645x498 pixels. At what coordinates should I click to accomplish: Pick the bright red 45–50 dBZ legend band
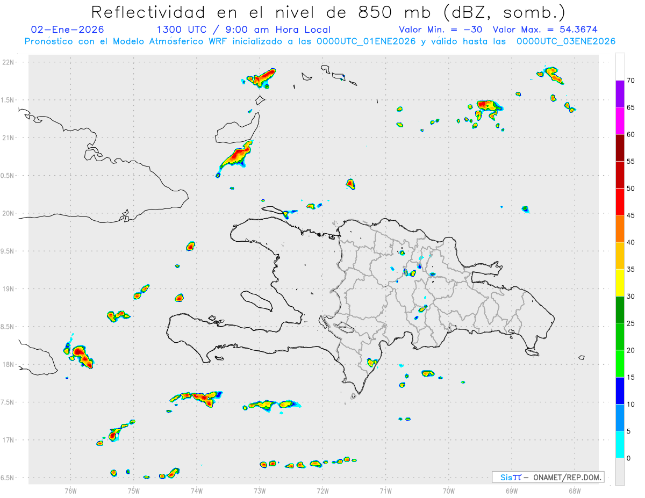[x=620, y=202]
